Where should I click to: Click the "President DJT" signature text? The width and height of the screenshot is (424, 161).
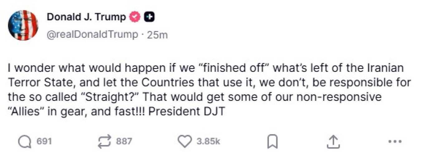click(186, 111)
